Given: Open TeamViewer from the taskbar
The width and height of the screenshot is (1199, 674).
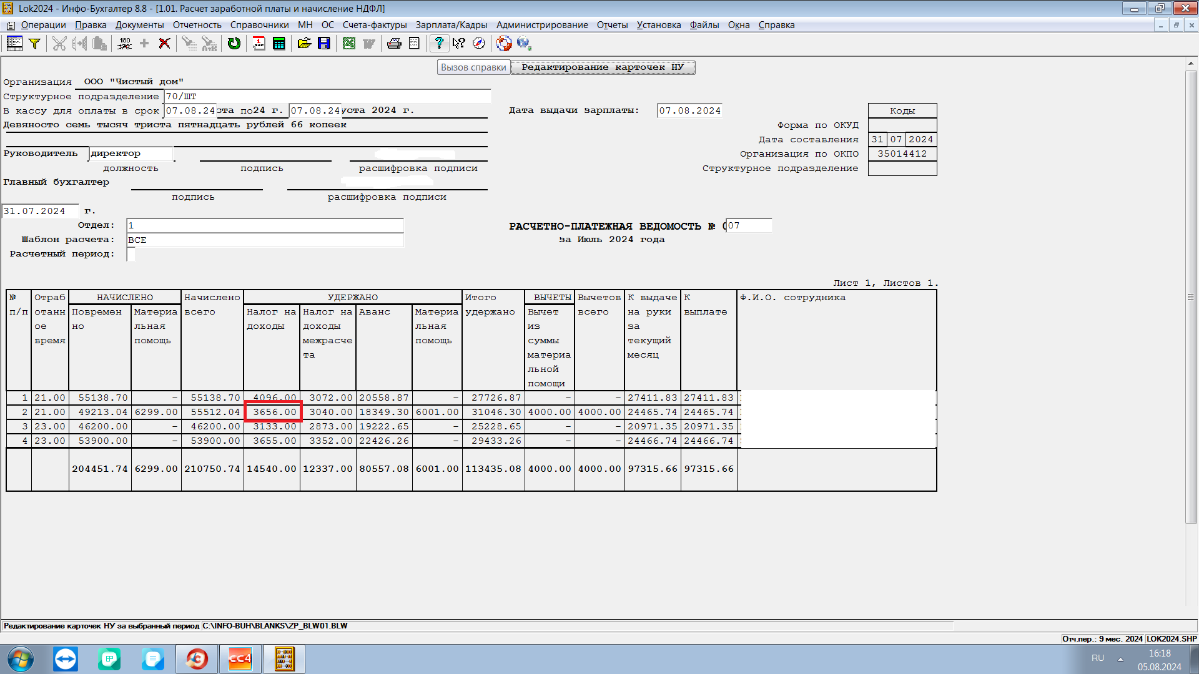Looking at the screenshot, I should point(66,659).
